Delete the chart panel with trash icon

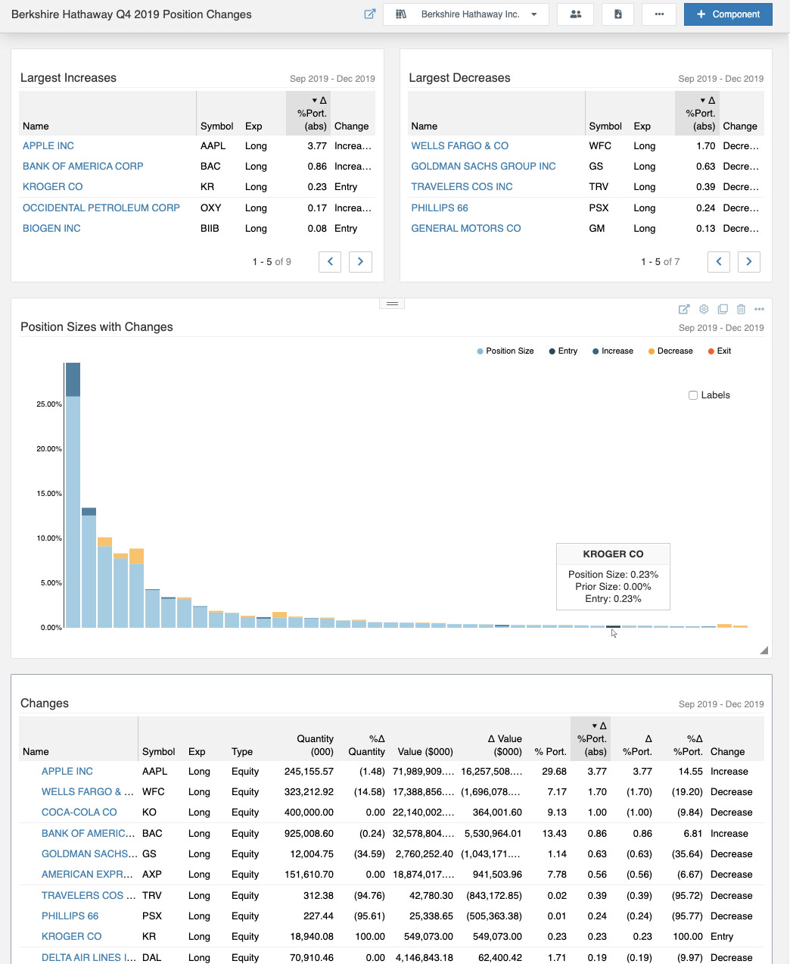tap(741, 309)
